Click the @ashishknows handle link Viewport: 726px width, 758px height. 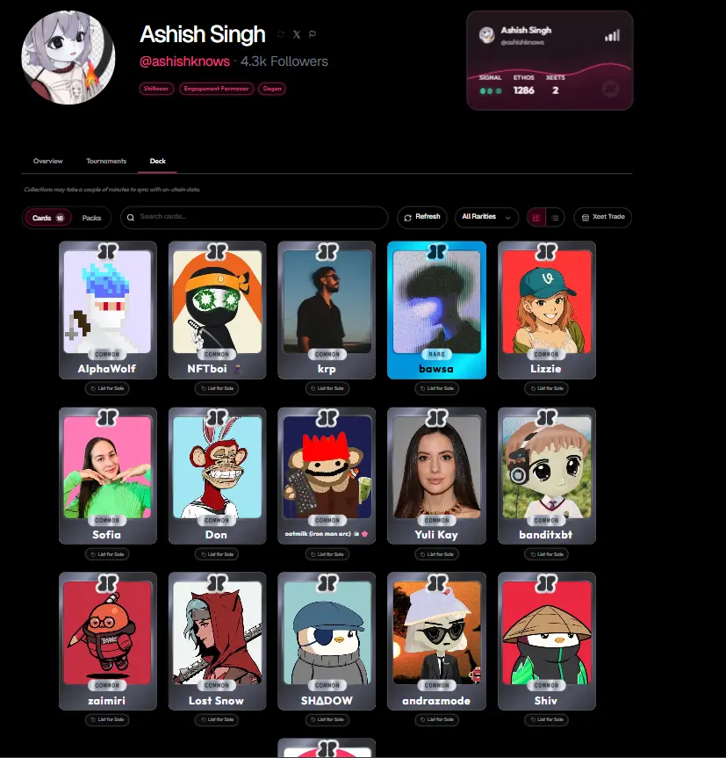pos(184,61)
